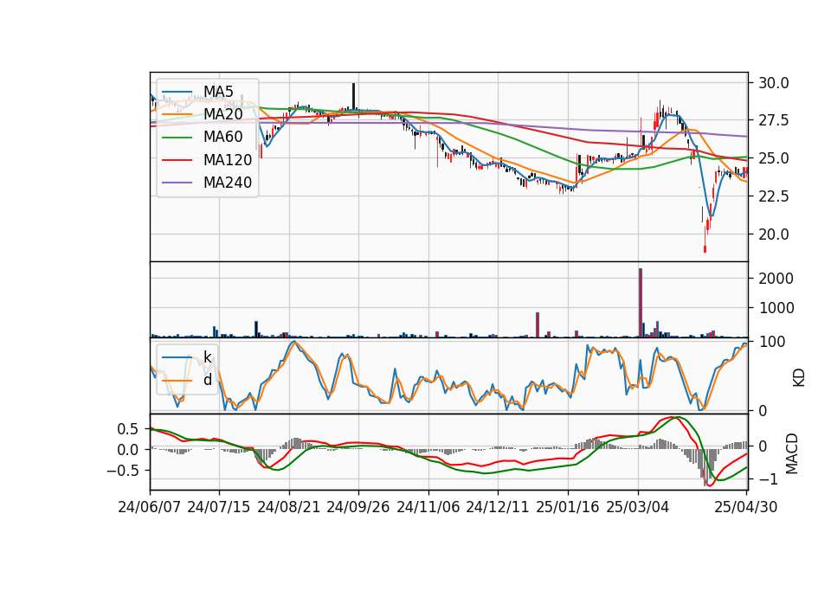Click the purple MA240 legend line sample
The width and height of the screenshot is (831, 597).
pyautogui.click(x=177, y=183)
